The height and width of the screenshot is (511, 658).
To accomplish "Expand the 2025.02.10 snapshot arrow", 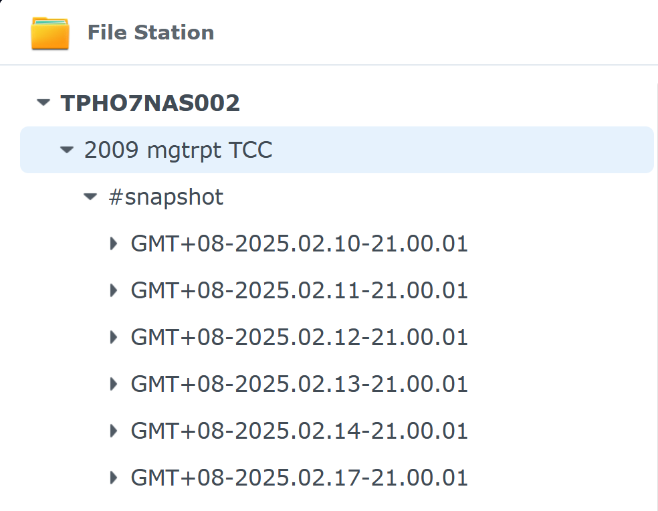I will (114, 243).
